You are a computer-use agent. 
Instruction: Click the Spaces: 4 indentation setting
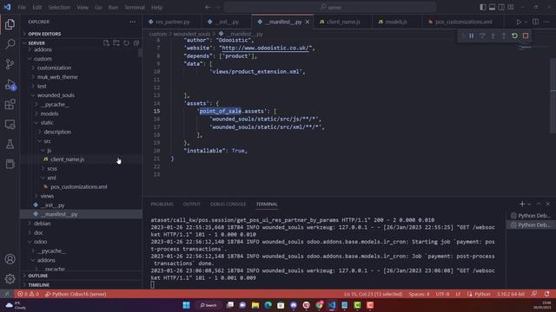[x=419, y=294]
